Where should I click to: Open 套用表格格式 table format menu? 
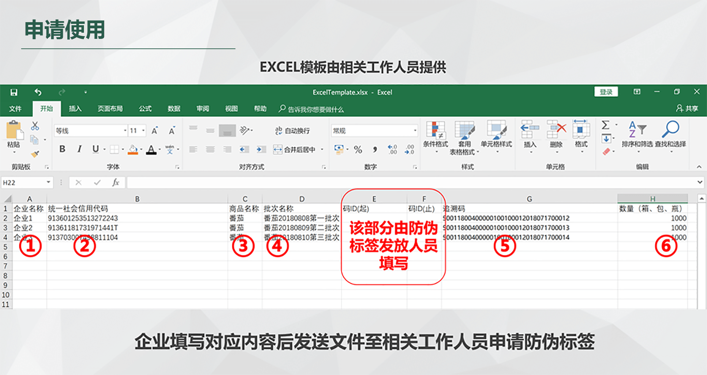pyautogui.click(x=464, y=138)
